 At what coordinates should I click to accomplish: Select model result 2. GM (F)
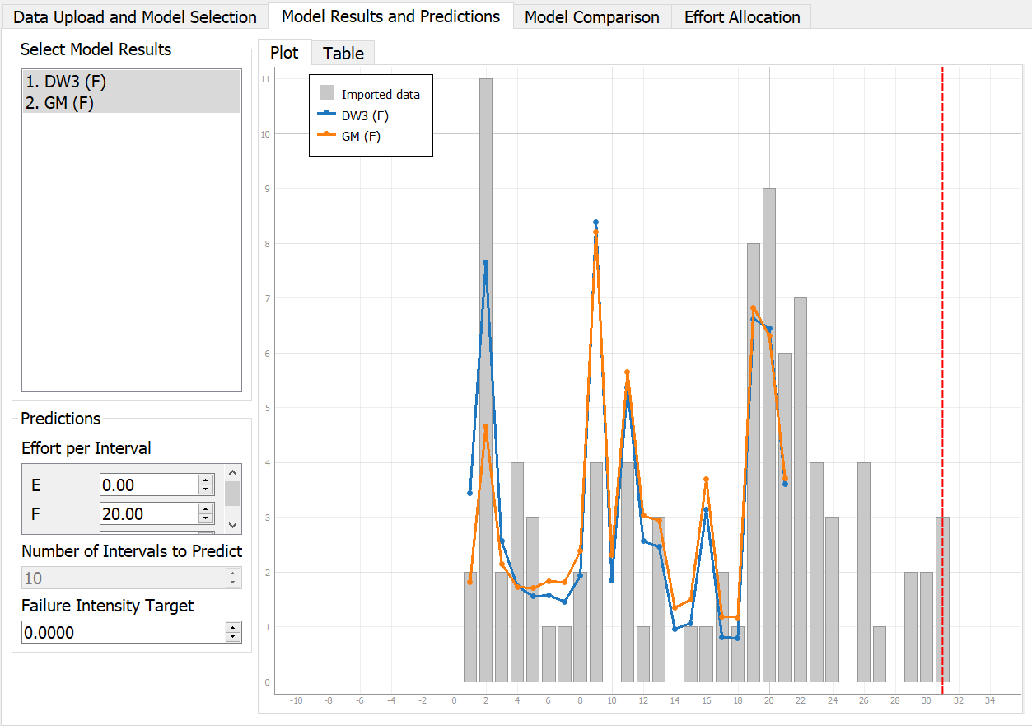click(x=131, y=102)
